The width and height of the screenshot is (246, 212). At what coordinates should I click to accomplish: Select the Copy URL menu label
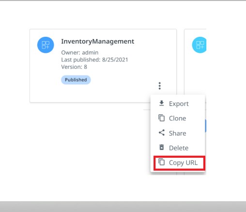183,163
